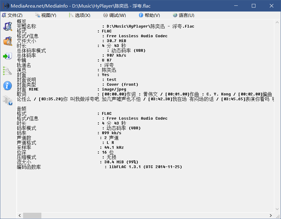Open the 视图(Y) menu
The image size is (281, 219).
(x=48, y=15)
